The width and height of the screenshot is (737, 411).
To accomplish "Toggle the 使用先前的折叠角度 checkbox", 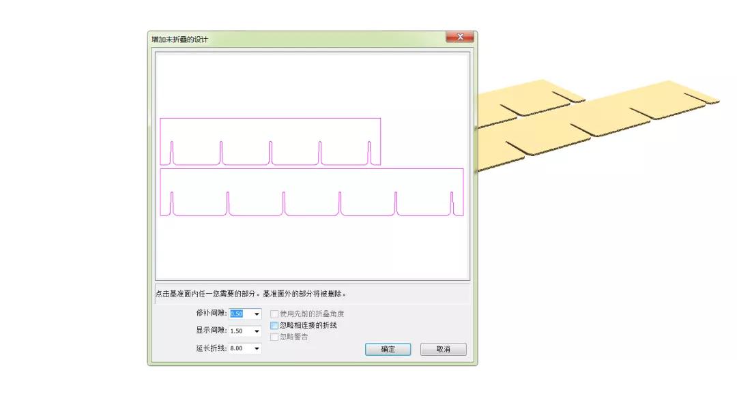I will 274,314.
